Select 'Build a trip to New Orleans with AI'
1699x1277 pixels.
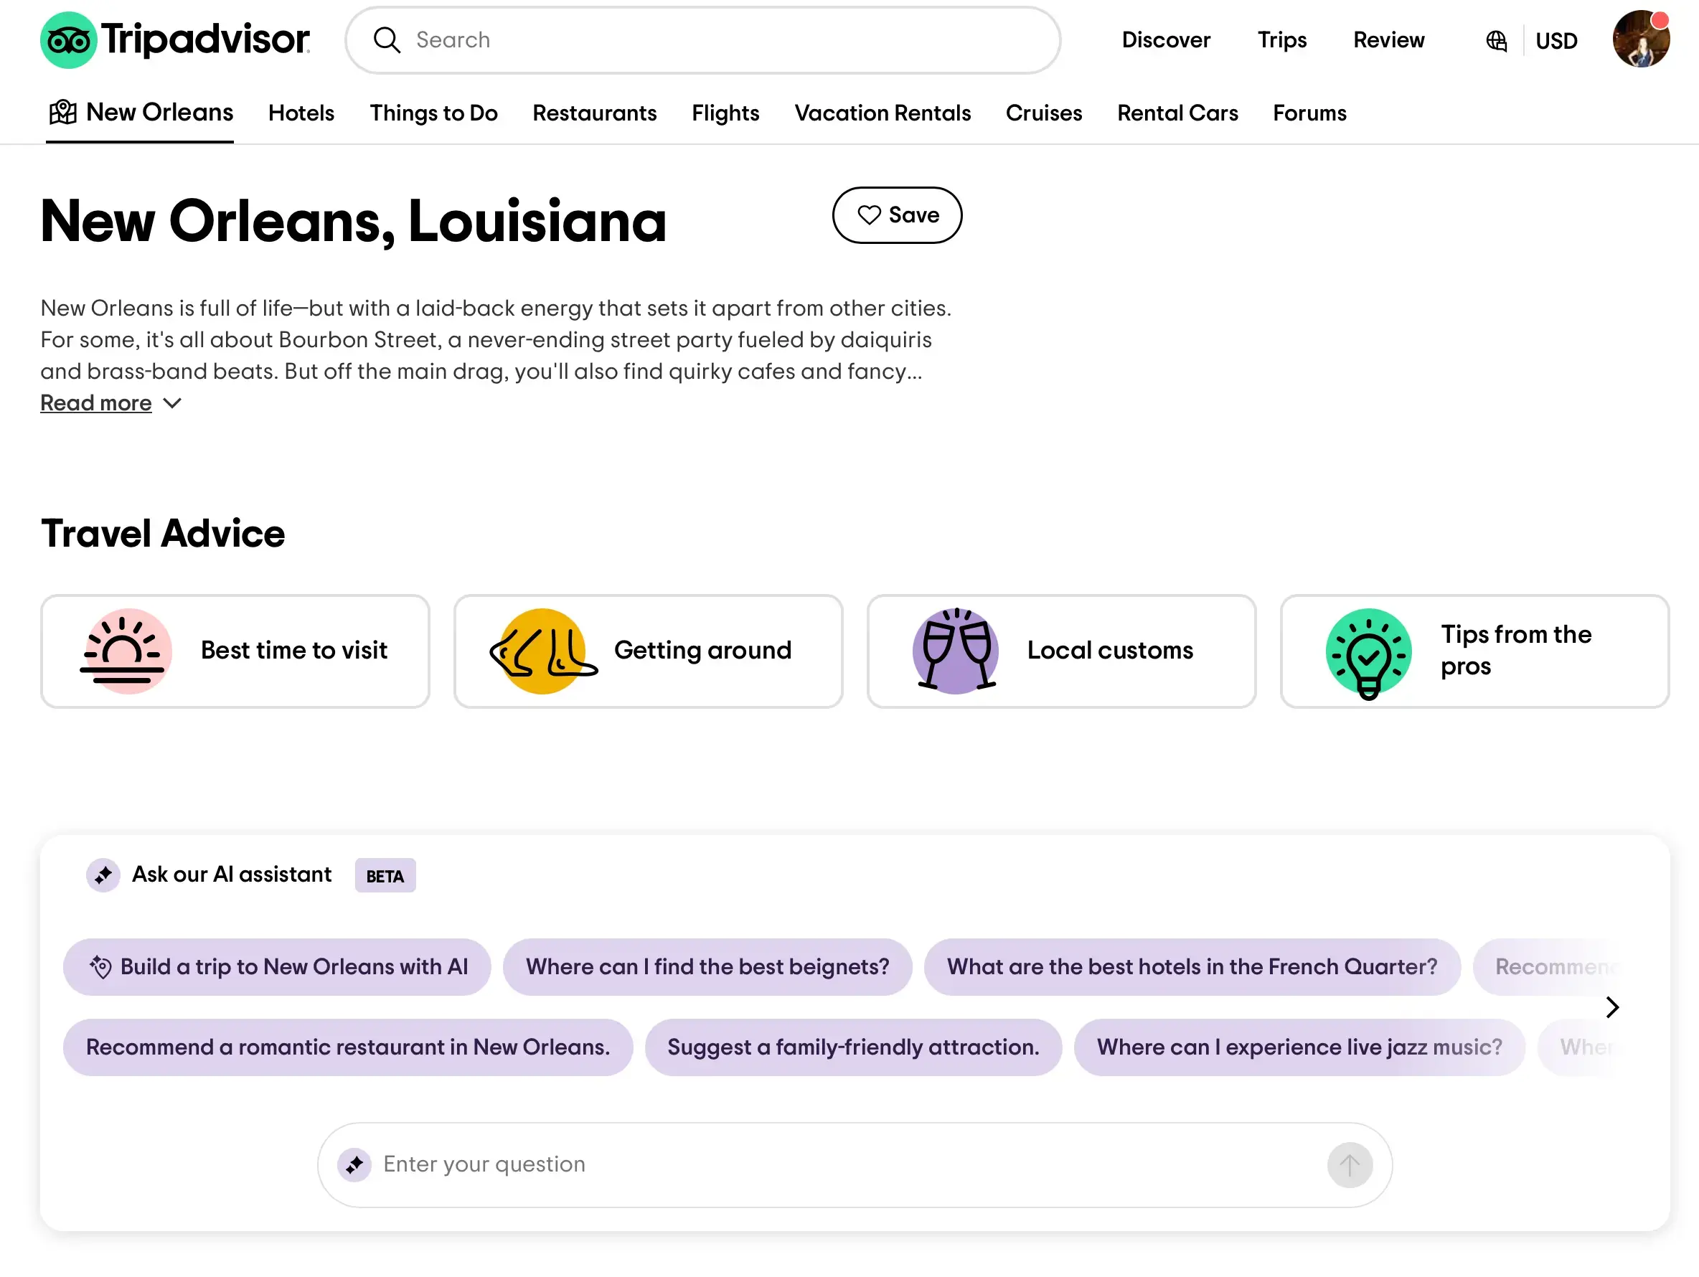pyautogui.click(x=277, y=967)
